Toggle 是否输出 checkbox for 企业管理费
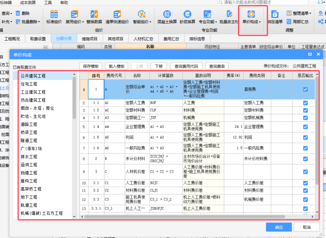The image size is (326, 238). [305, 127]
